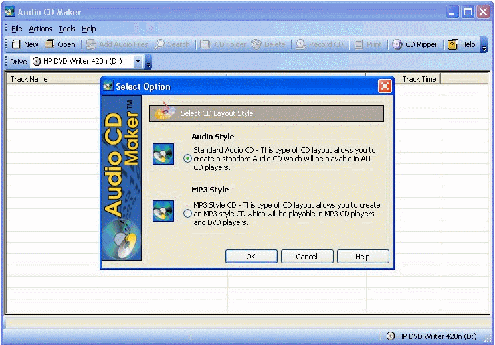Image resolution: width=495 pixels, height=345 pixels.
Task: Click the Select Option dialog title icon
Action: point(108,86)
